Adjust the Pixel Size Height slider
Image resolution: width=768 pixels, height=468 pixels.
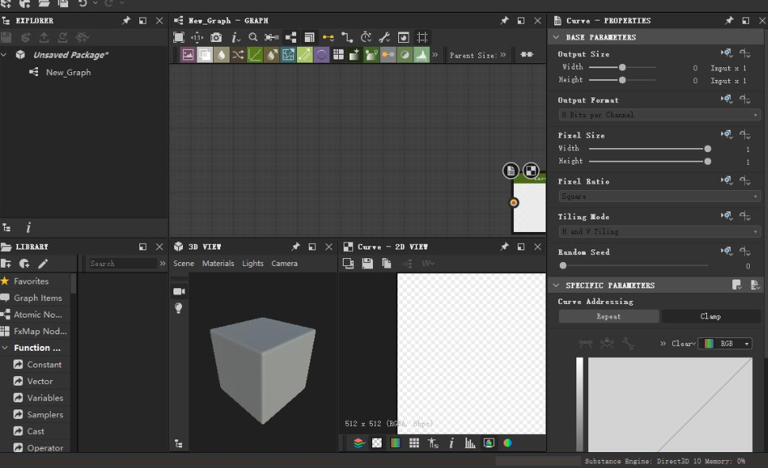pos(649,162)
